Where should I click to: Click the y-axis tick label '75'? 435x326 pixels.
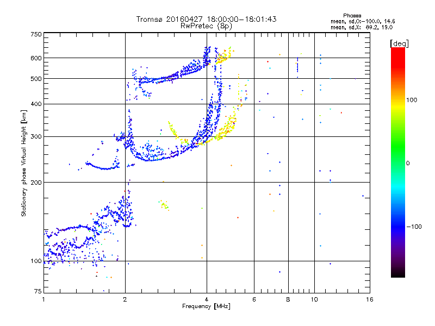click(38, 291)
